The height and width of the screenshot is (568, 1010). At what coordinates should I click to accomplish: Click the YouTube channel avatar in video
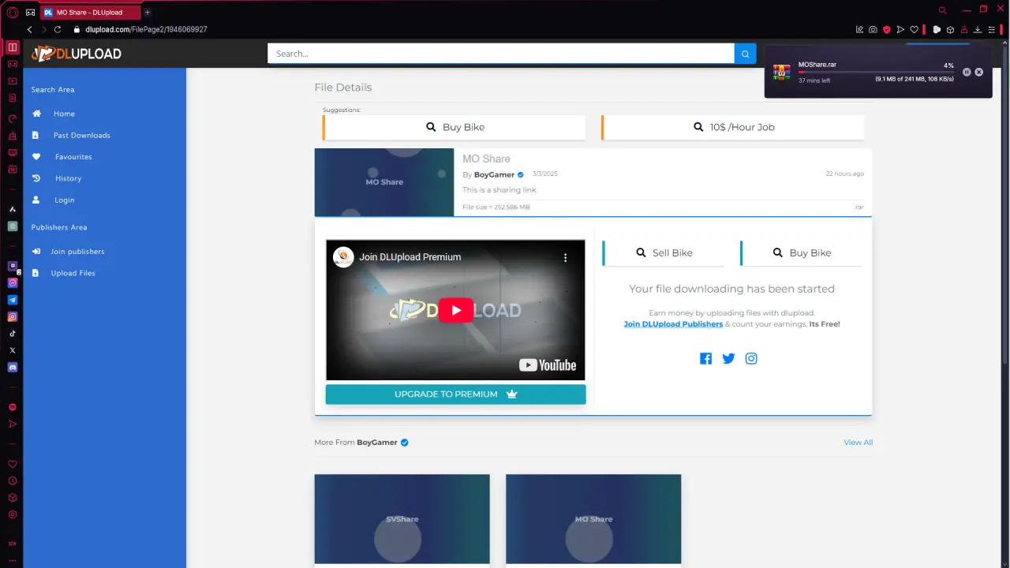click(343, 257)
